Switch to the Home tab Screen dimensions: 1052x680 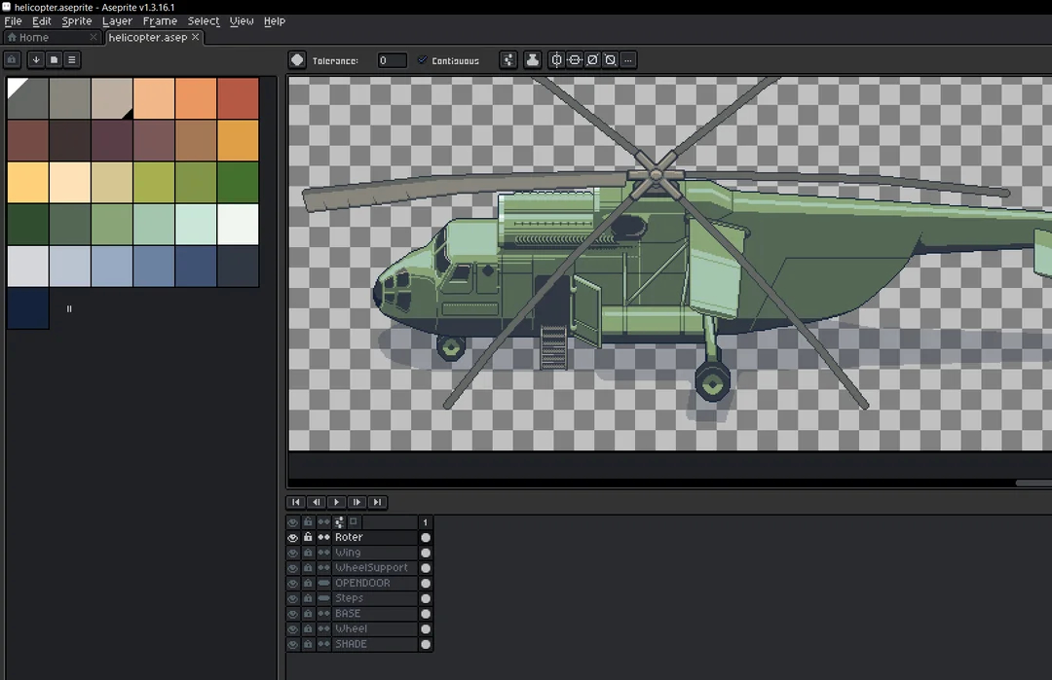(34, 37)
